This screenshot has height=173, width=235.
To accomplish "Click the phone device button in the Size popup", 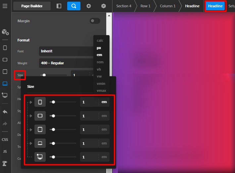I will (40, 102).
